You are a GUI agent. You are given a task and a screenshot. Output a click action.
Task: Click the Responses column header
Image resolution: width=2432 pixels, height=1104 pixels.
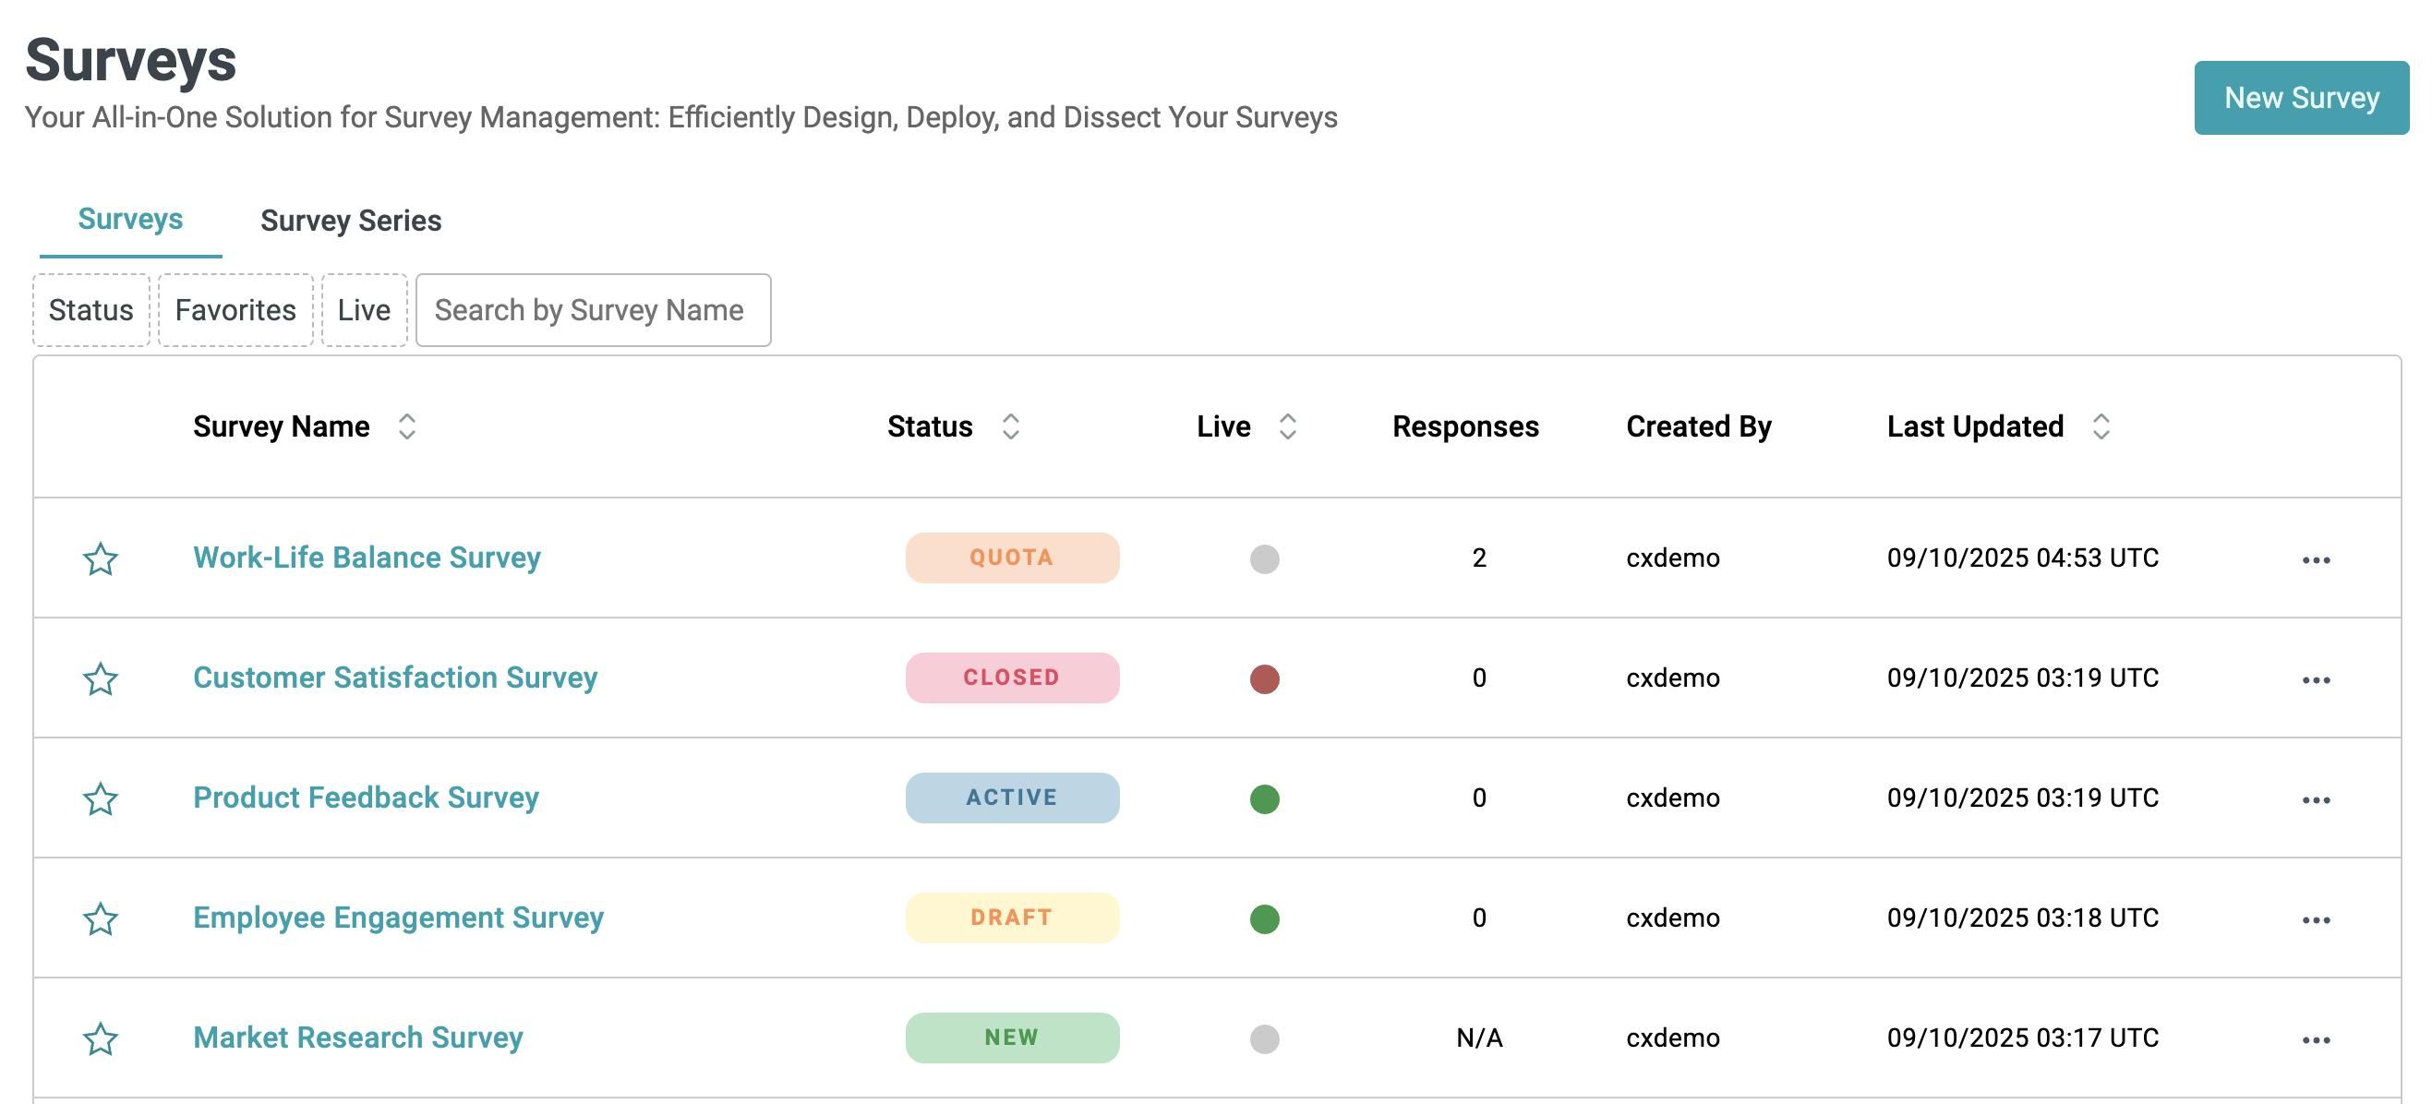point(1465,426)
